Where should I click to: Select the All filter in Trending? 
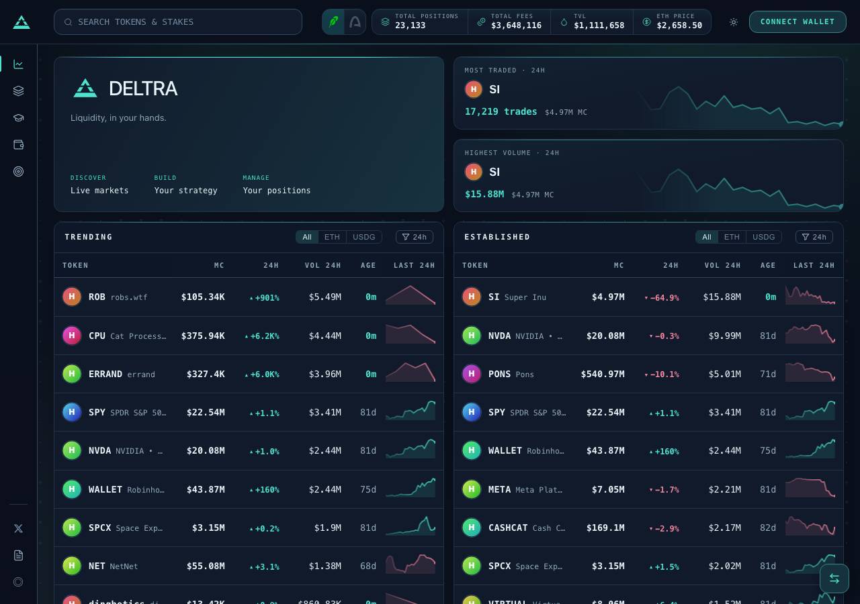307,237
